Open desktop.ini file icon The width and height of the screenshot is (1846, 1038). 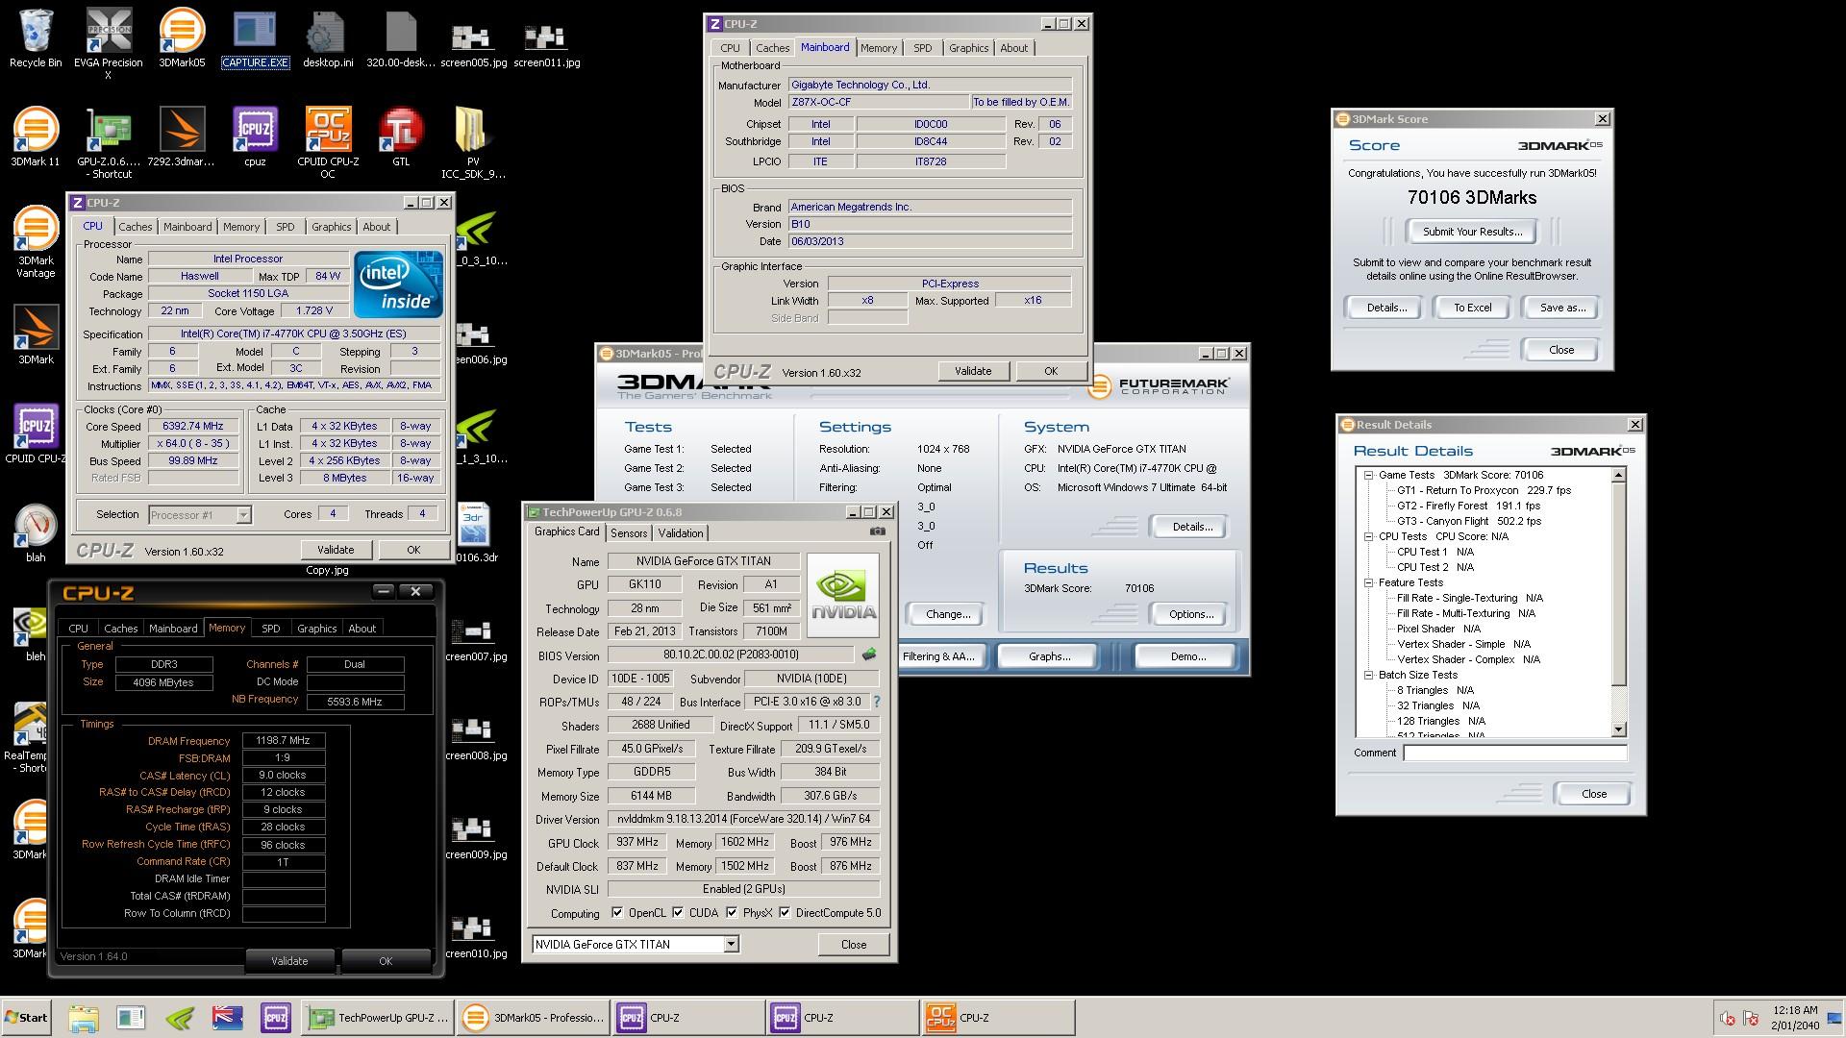click(328, 38)
